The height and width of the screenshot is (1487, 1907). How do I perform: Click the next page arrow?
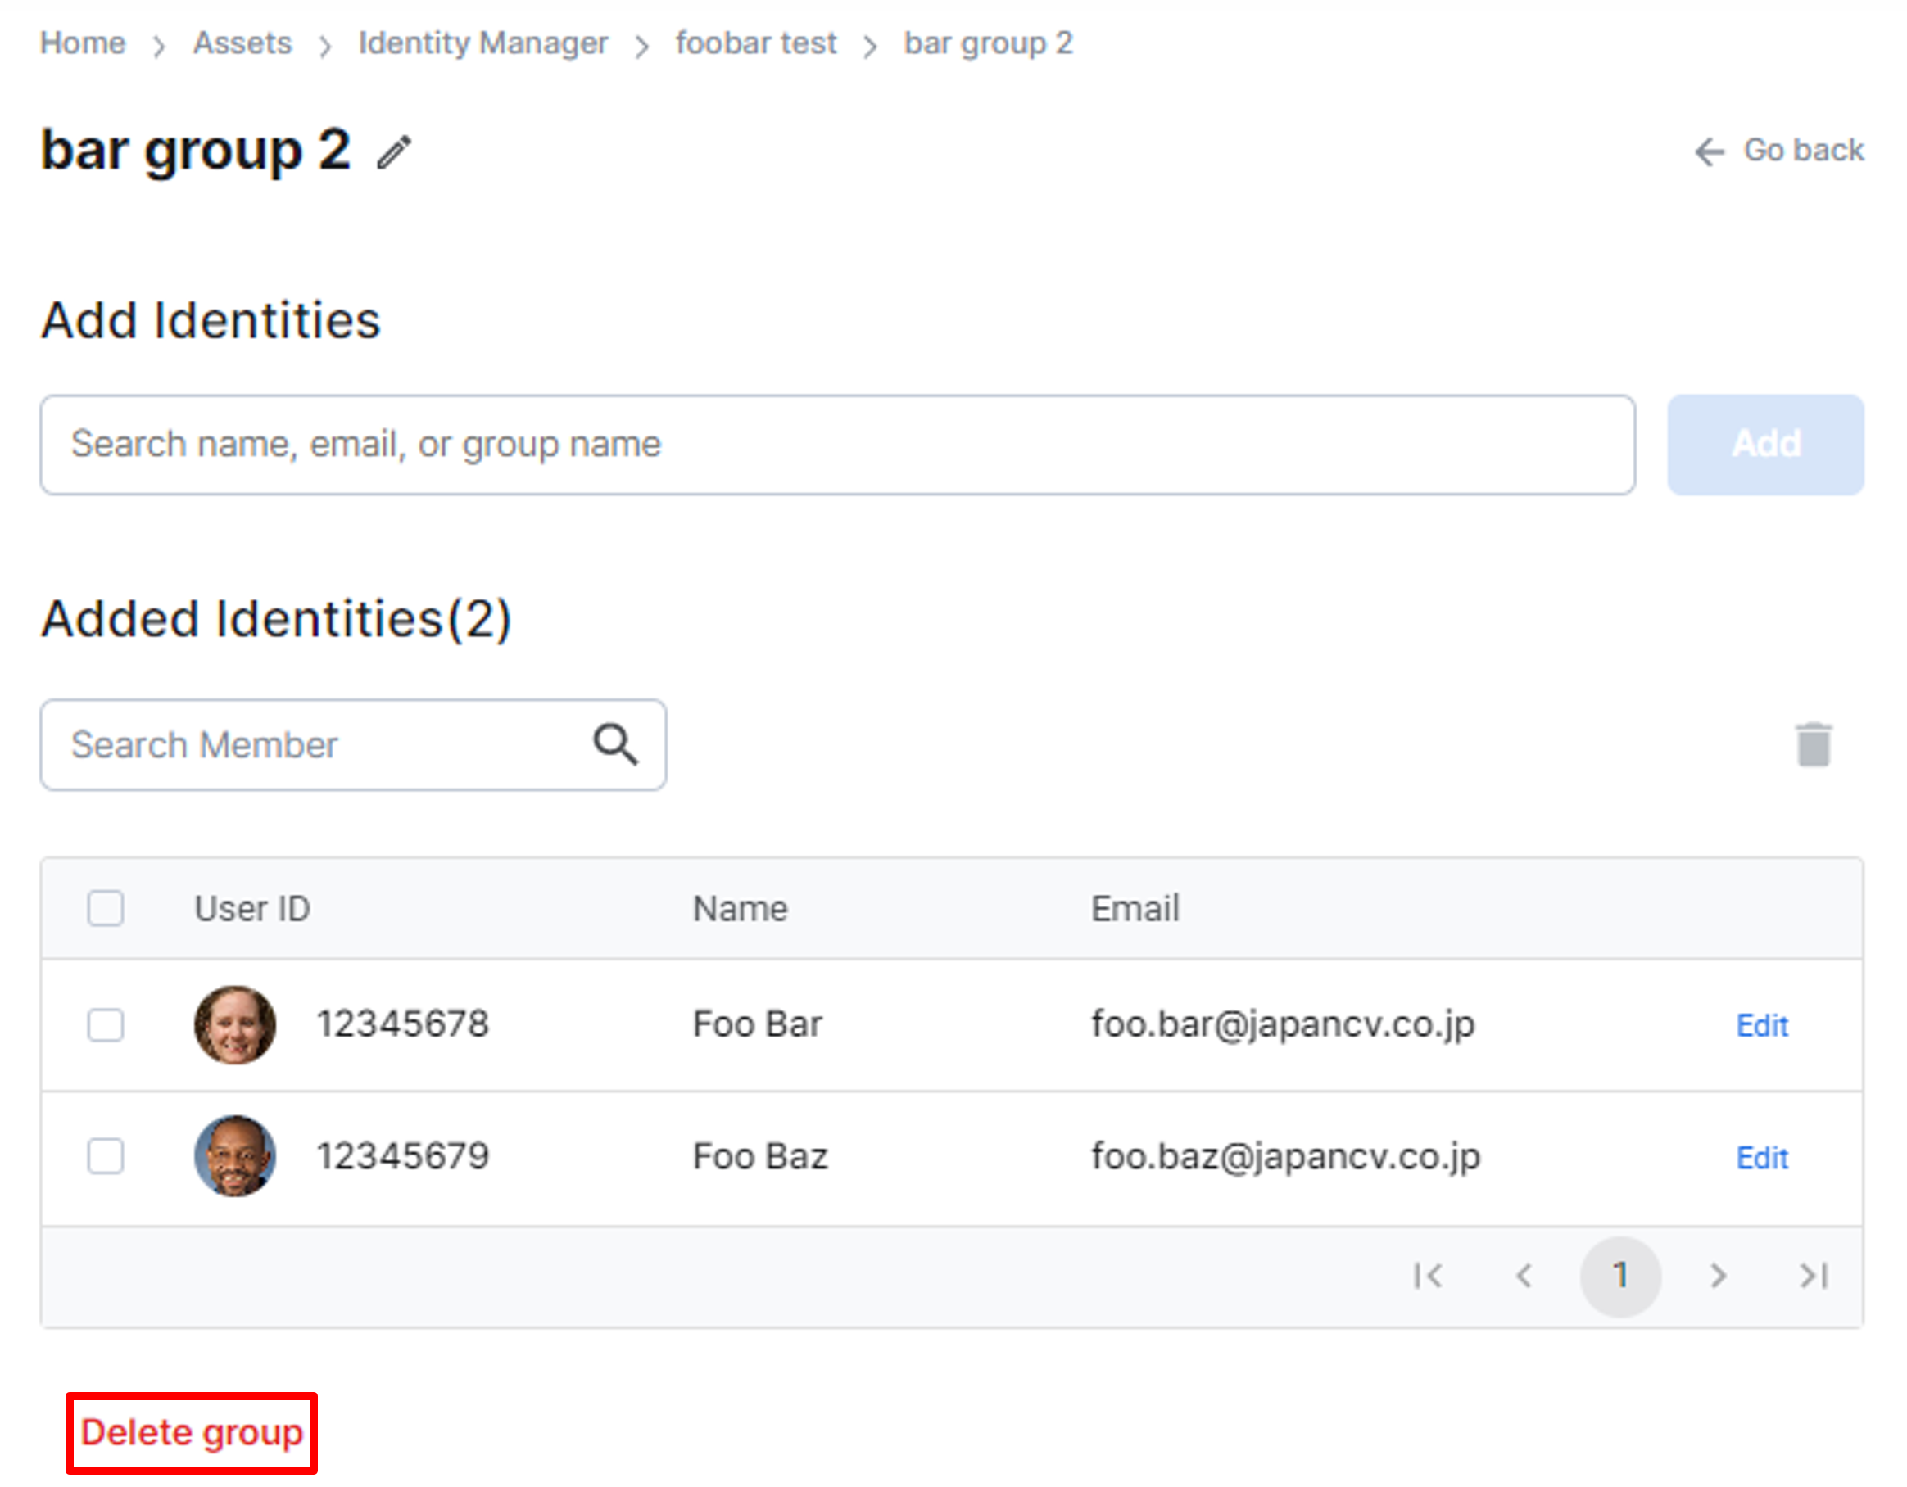pos(1717,1276)
